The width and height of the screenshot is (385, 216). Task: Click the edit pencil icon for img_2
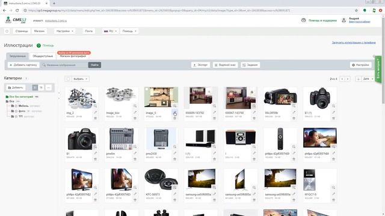click(x=95, y=112)
